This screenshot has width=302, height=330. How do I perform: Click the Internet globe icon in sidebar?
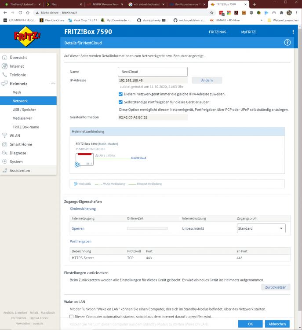point(4,66)
